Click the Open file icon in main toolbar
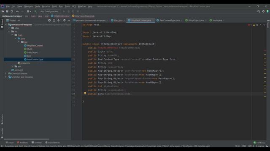 (3, 11)
